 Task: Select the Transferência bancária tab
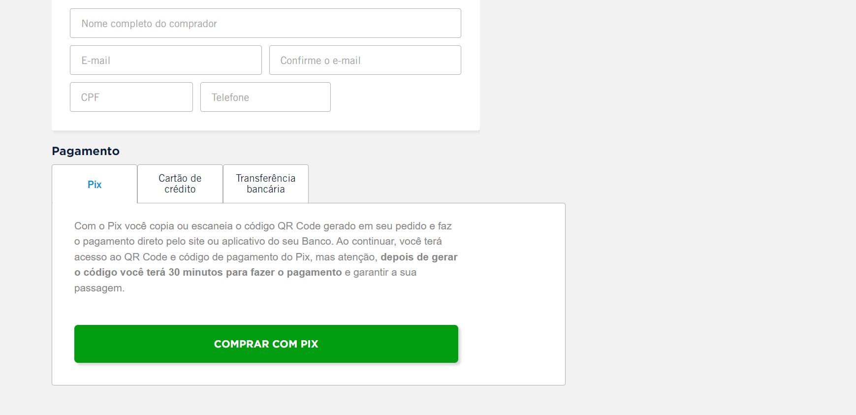click(x=266, y=184)
